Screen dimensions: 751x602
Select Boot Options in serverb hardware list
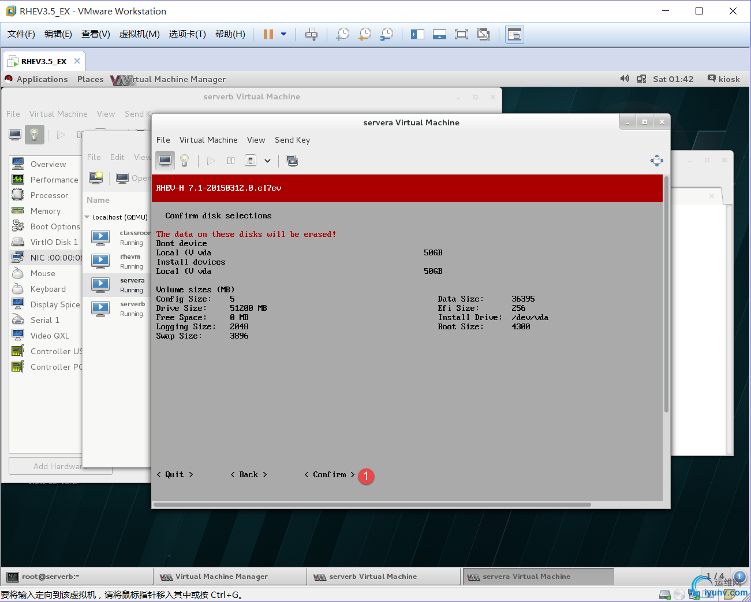(46, 226)
